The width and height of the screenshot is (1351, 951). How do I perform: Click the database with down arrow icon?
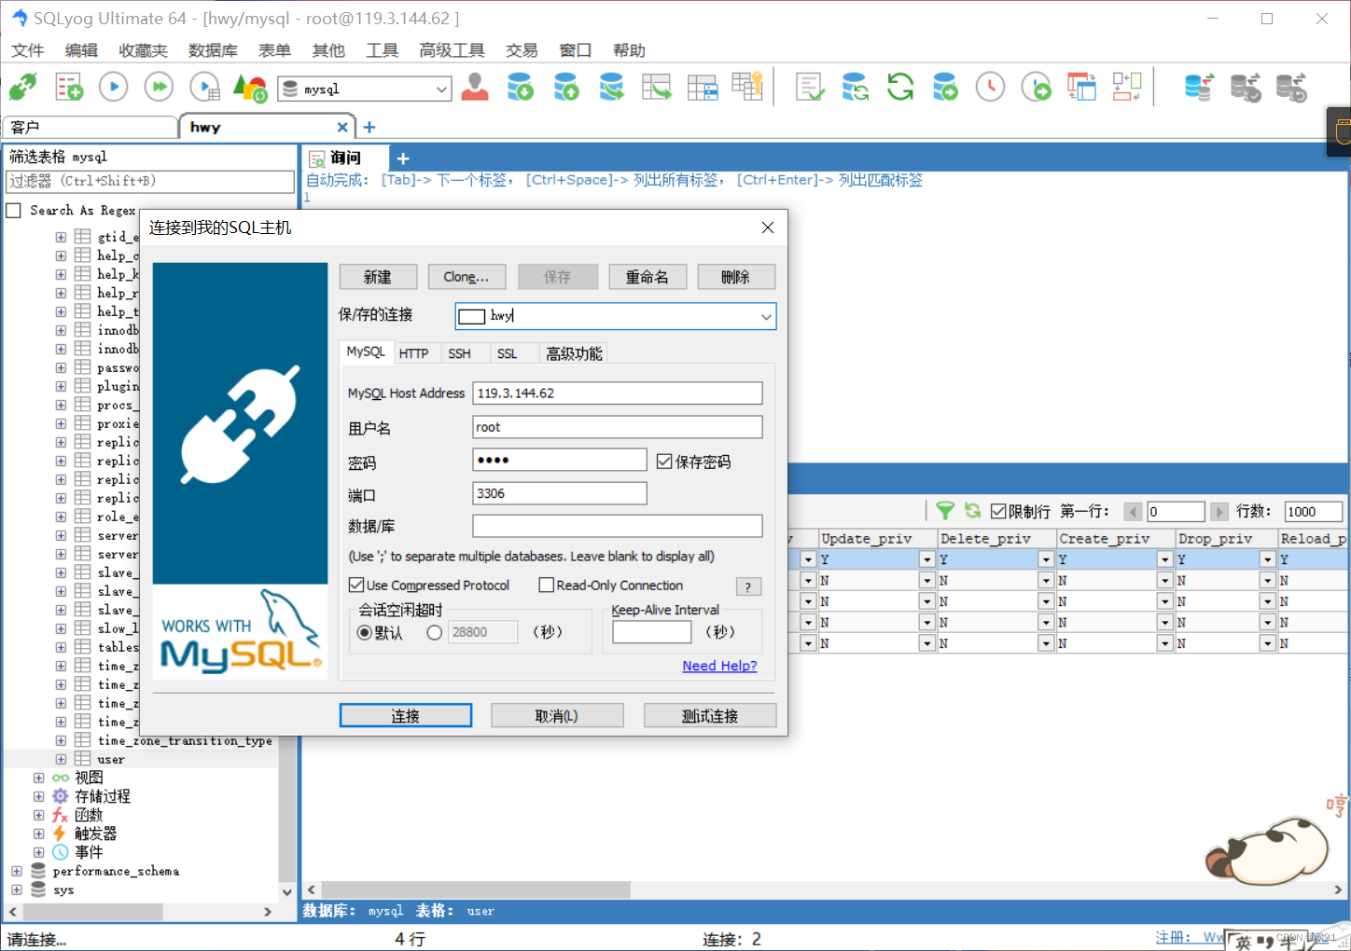pyautogui.click(x=520, y=88)
